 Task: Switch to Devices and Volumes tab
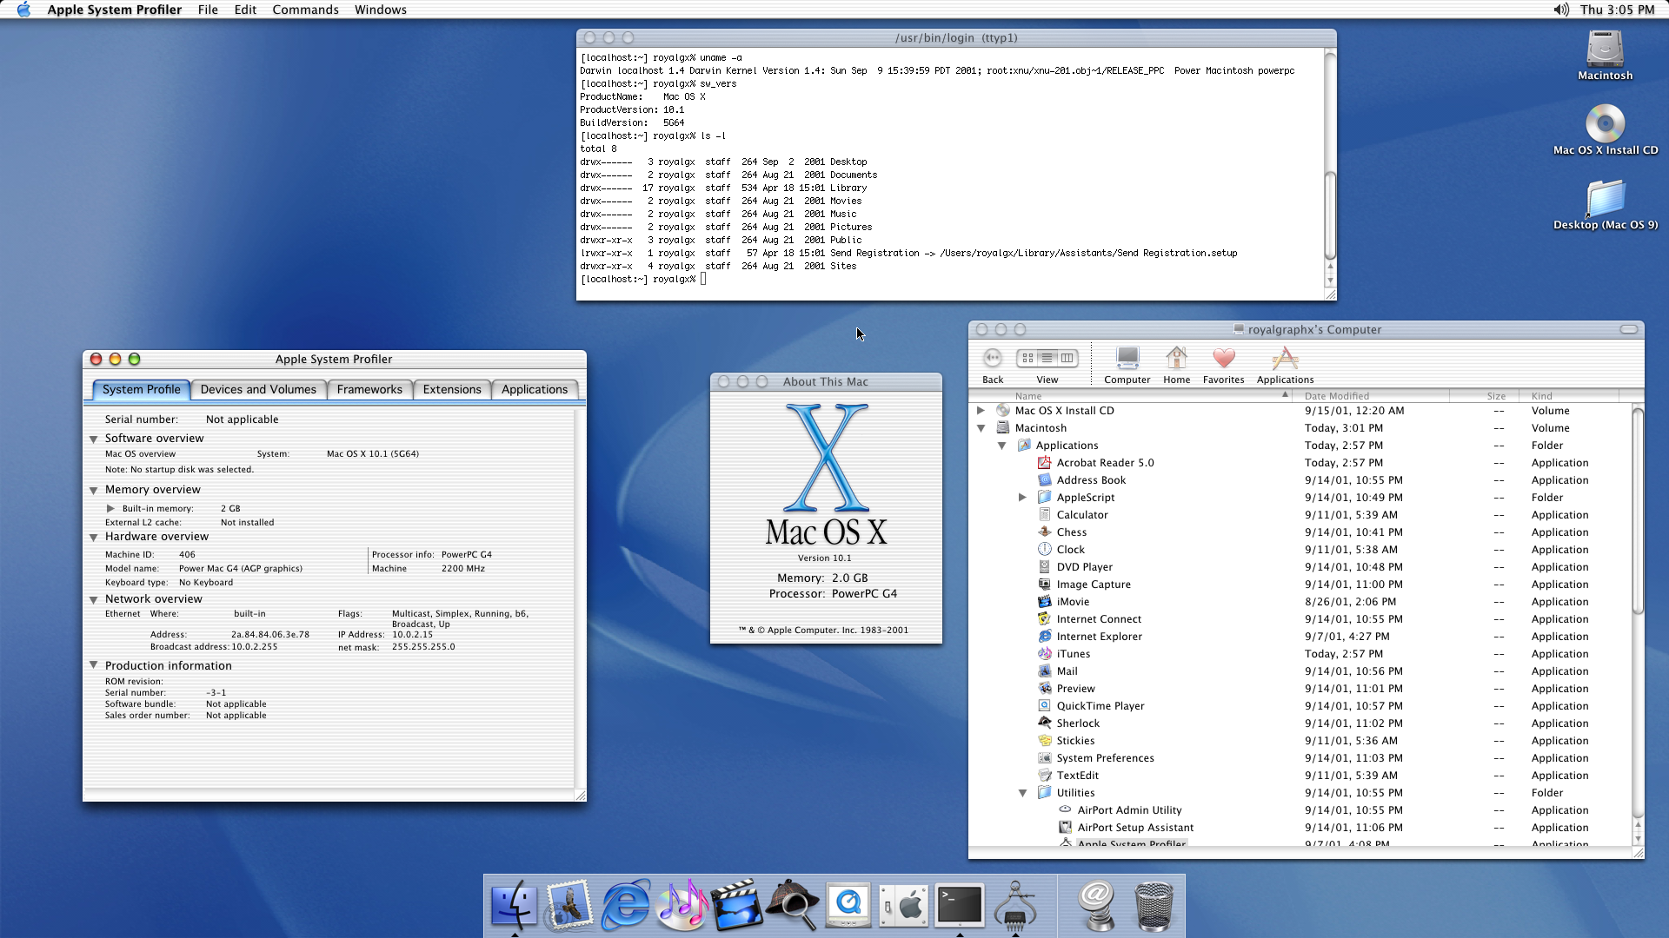[x=258, y=389]
